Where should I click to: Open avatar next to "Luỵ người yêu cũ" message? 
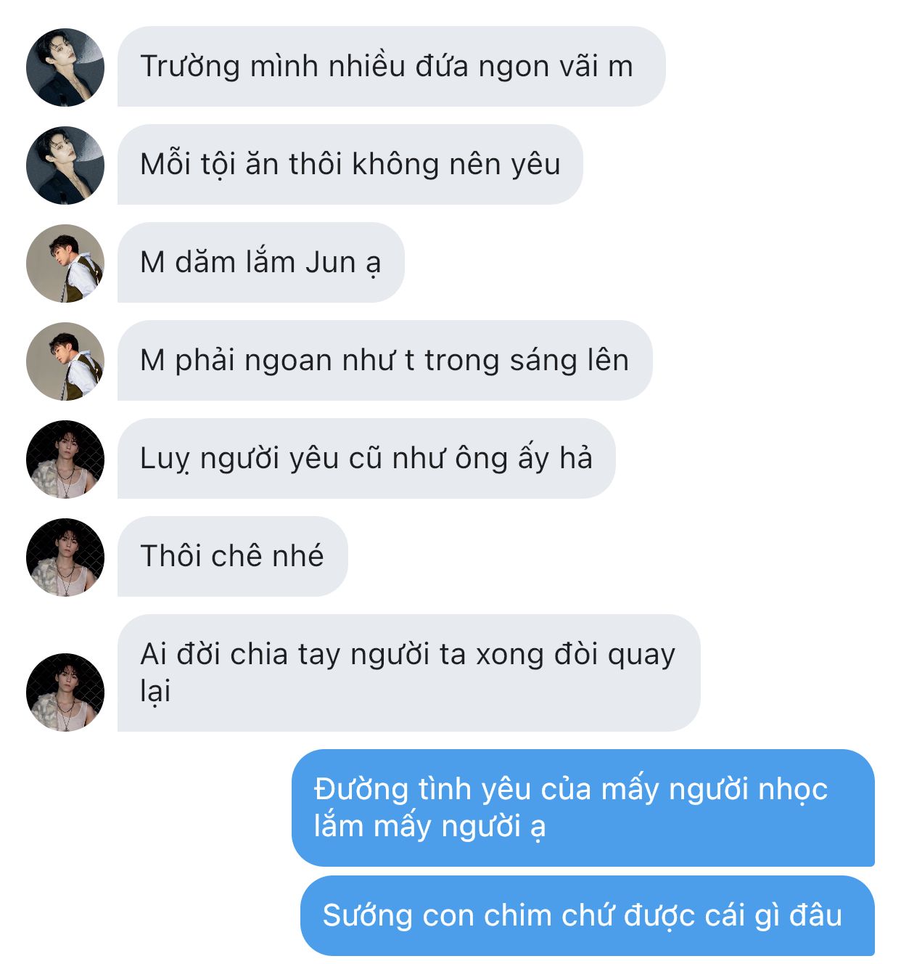[65, 459]
